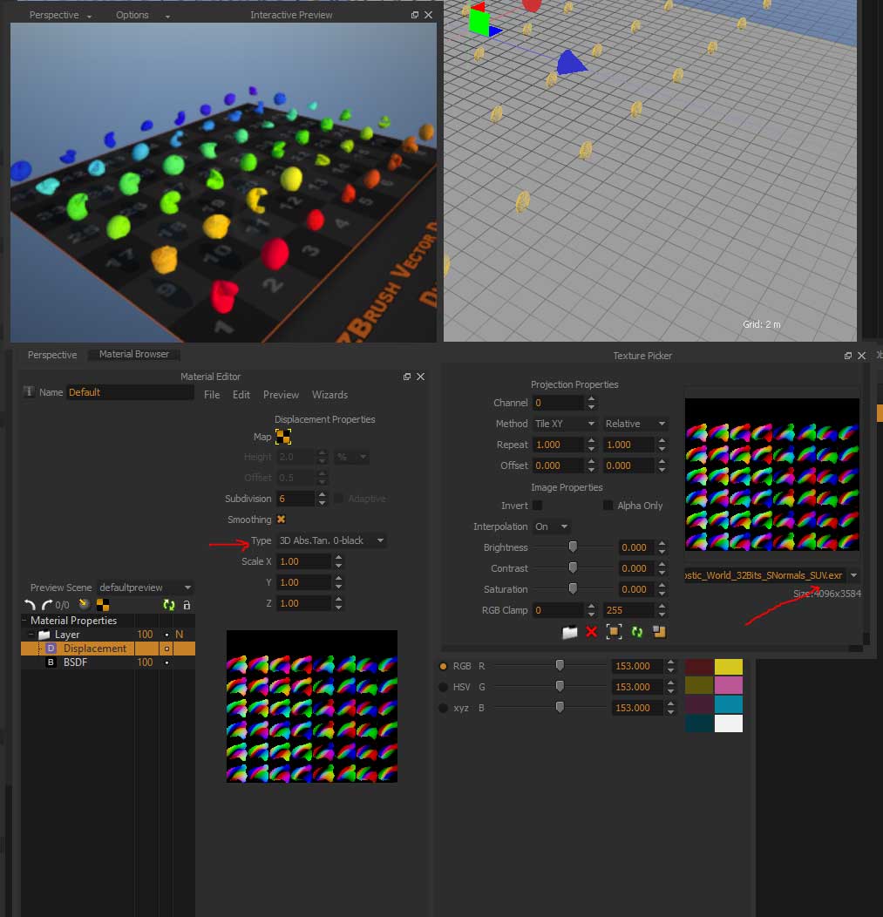
Task: Click the checker pattern icon near Preview Scene
Action: click(103, 604)
